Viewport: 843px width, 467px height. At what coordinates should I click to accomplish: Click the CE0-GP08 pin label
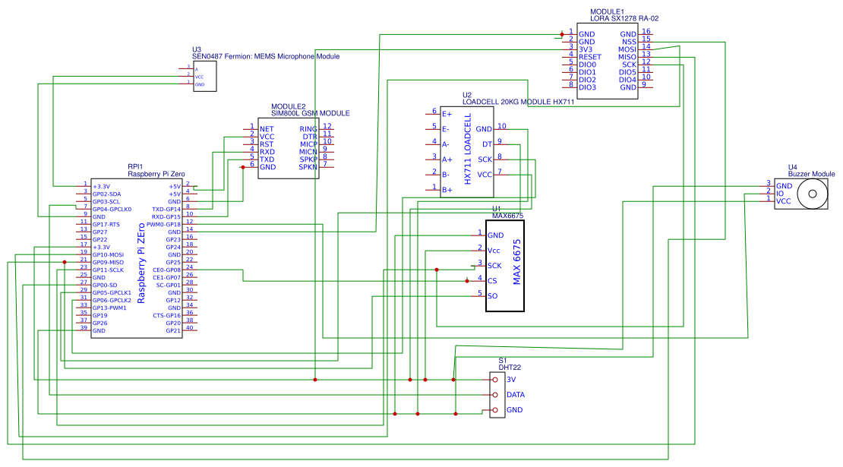tap(166, 270)
